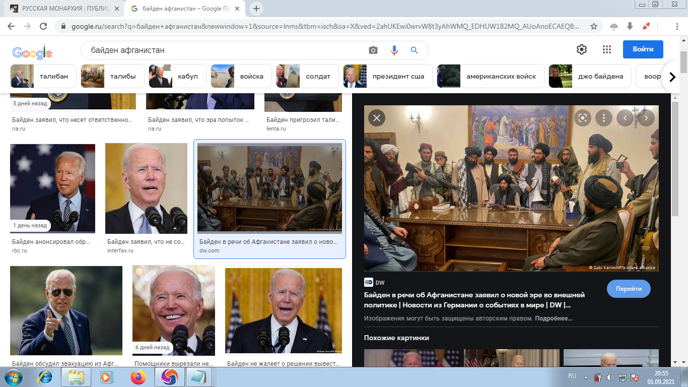Select the "президент сша" filter chip
688x387 pixels.
[x=388, y=77]
